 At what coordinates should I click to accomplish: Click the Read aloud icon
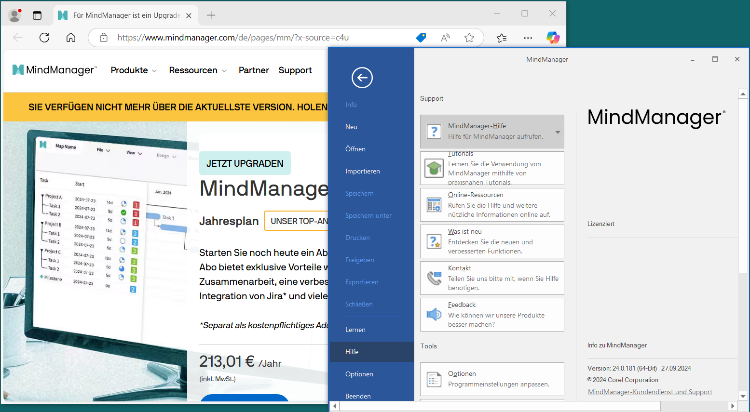point(445,38)
